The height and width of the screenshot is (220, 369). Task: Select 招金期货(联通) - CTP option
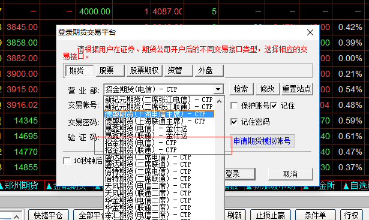click(140, 150)
